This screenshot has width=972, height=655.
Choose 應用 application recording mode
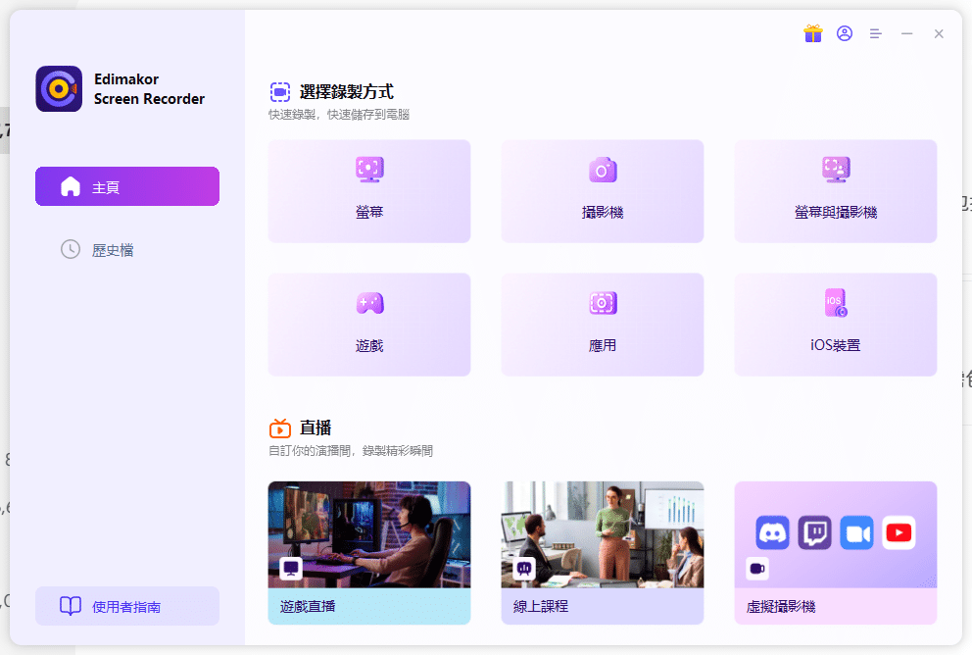coord(602,325)
